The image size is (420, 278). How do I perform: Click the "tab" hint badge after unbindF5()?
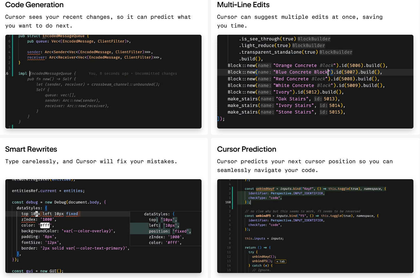click(x=280, y=261)
